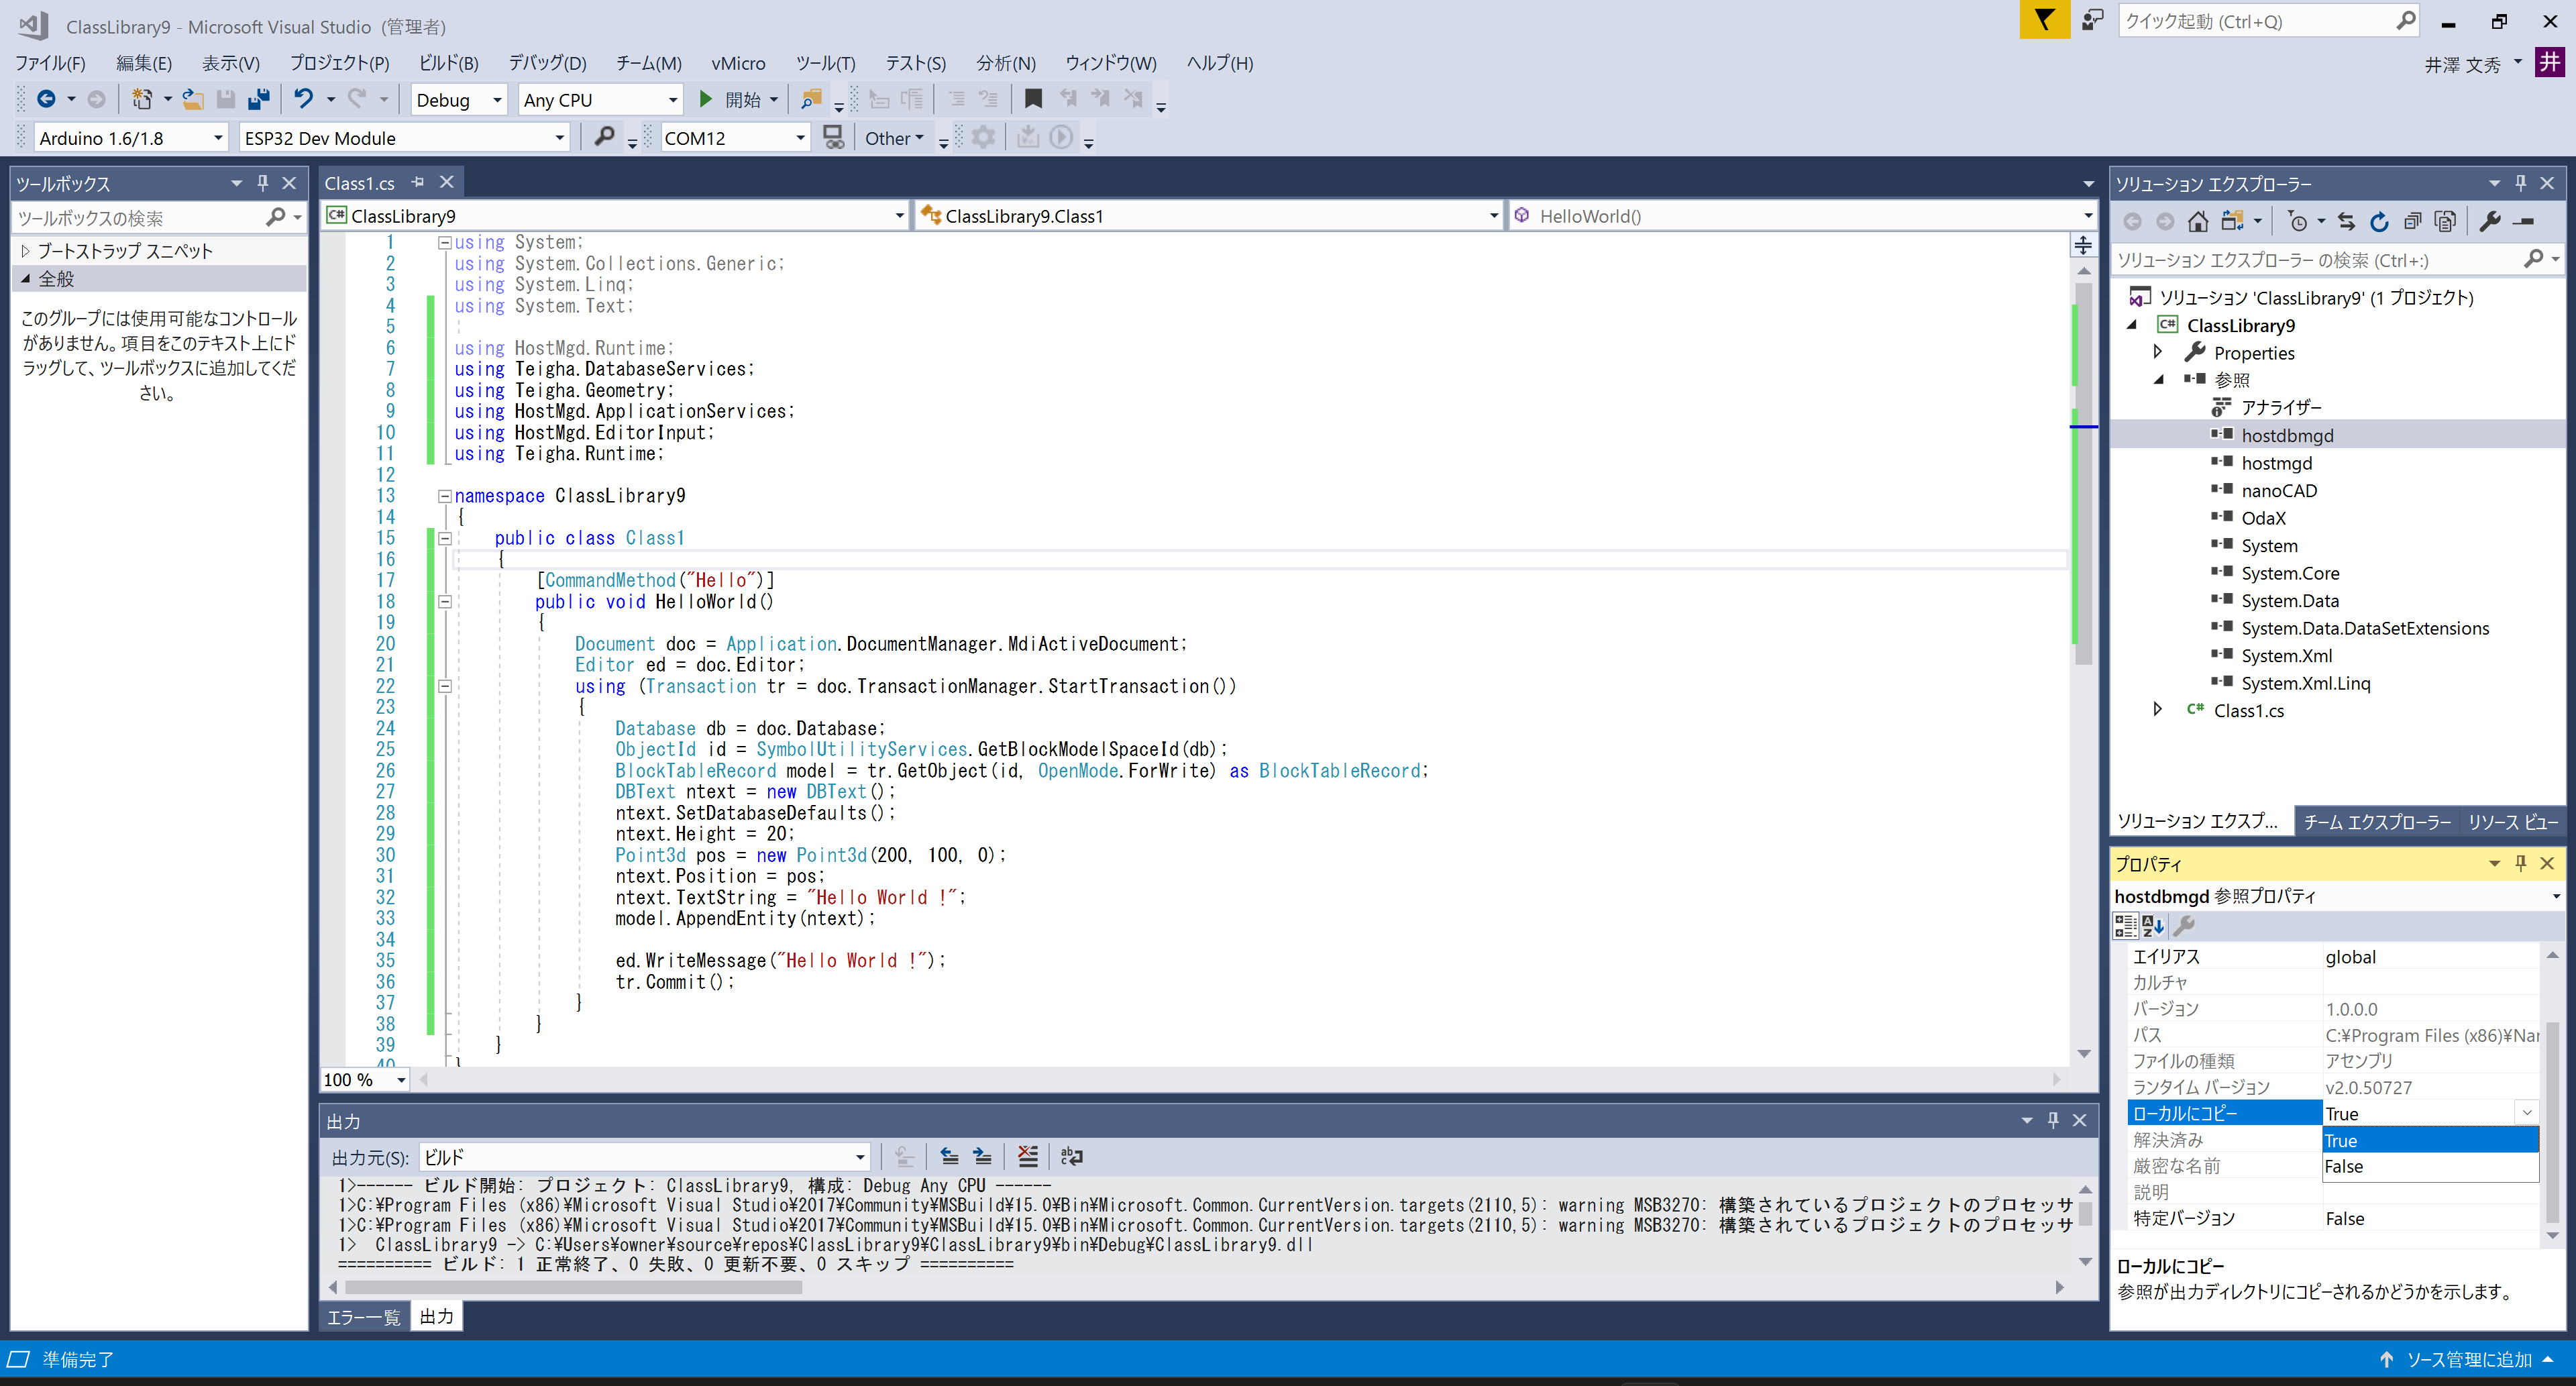The image size is (2576, 1386).
Task: Open the デバッグ(D) menu
Action: (547, 63)
